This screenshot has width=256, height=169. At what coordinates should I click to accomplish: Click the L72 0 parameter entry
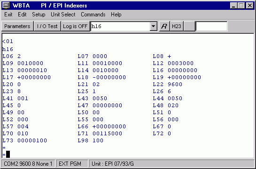[162, 133]
